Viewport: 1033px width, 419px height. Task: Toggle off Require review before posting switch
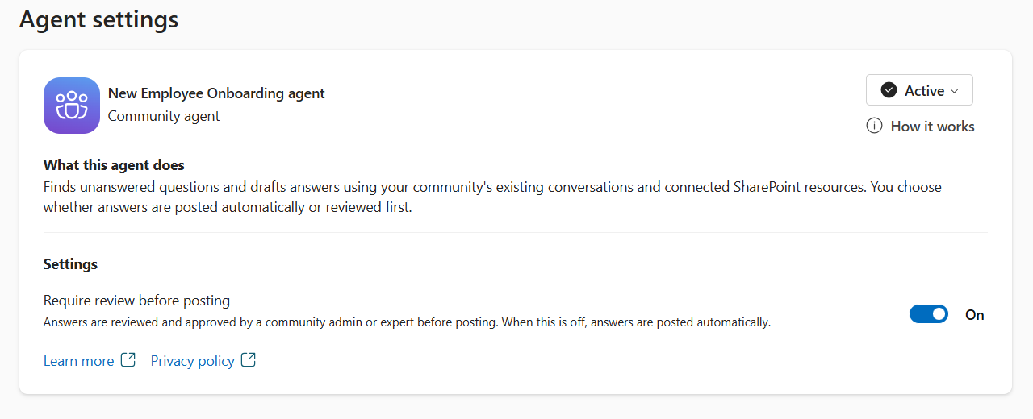(x=929, y=314)
